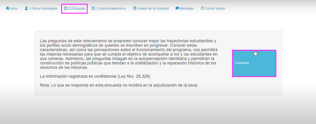Open the Mensajes menu item
Image resolution: width=316 pixels, height=124 pixels.
(185, 8)
